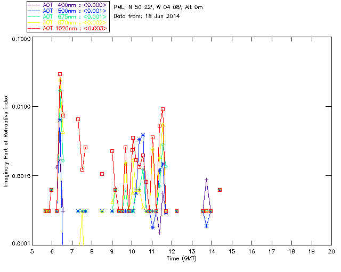The image size is (341, 272).
Task: Click the red square marker near 12.2 GMT
Action: pyautogui.click(x=176, y=211)
